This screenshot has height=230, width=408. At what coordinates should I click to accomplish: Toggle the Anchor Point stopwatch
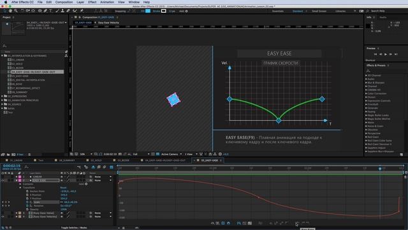[27, 191]
